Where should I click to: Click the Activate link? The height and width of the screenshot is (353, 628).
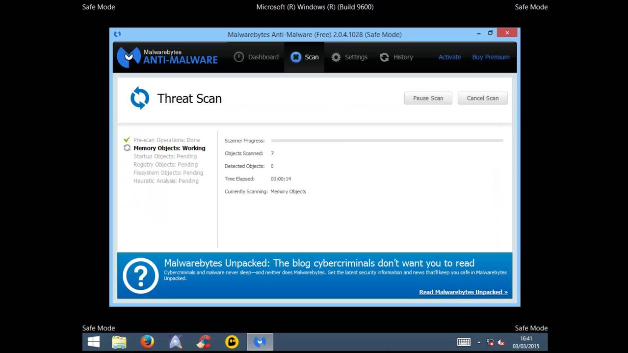(x=449, y=57)
